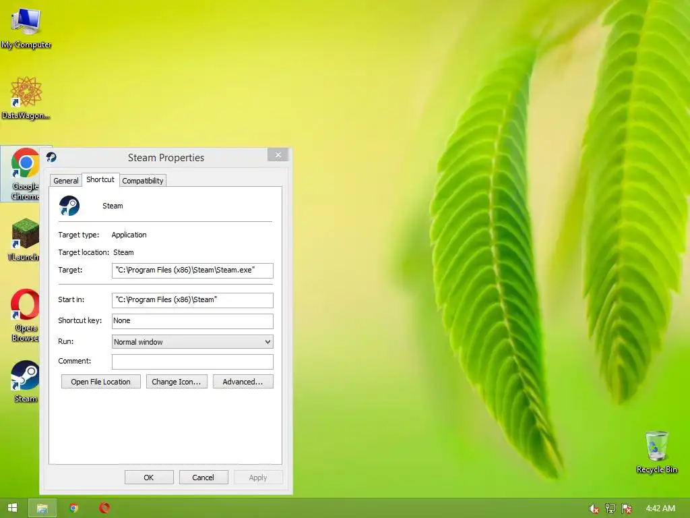Screen dimensions: 690x518
Task: Launch Opera from the taskbar
Action: (104, 508)
